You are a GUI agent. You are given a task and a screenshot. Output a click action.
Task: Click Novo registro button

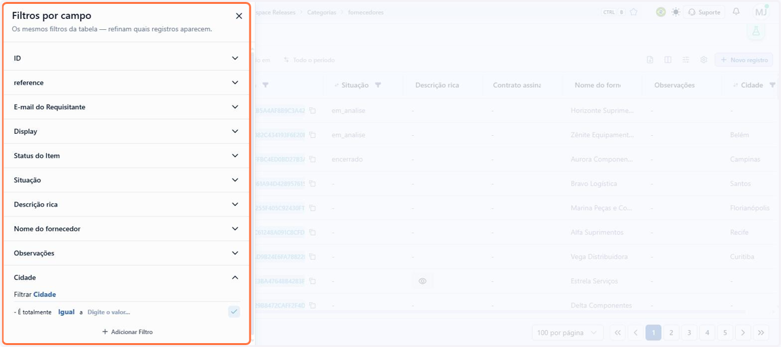[745, 60]
